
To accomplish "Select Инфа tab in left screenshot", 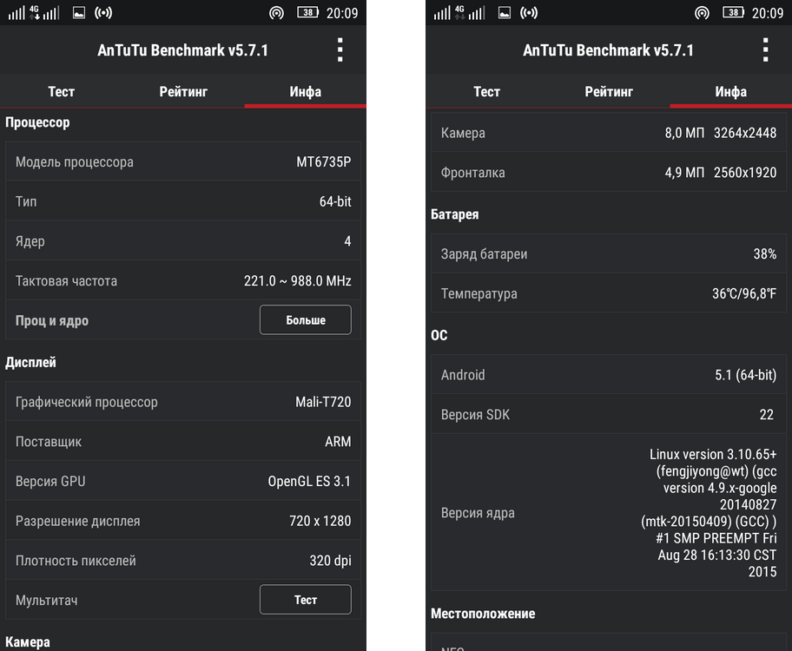I will 305,91.
